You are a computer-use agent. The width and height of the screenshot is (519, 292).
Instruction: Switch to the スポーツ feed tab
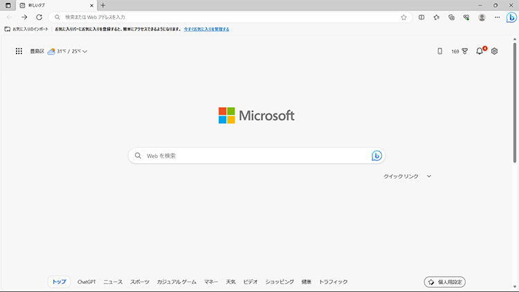[140, 282]
